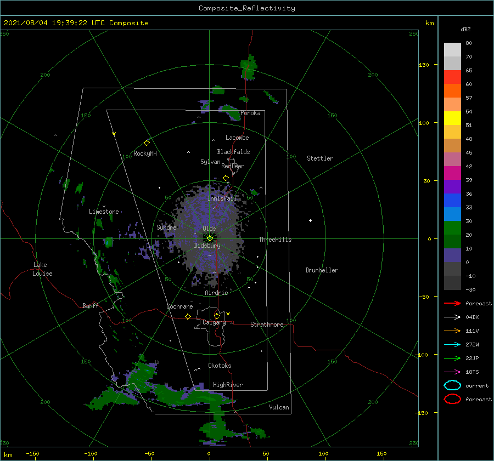Click the cyan current ellipse icon
Screen dimensions: 494x461
tap(452, 385)
